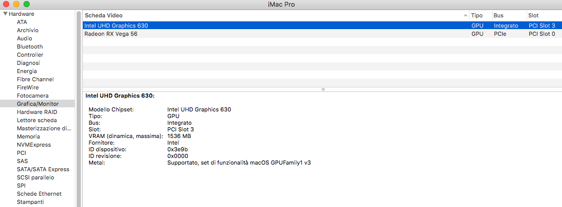Select Diagnosi in the sidebar
Image resolution: width=562 pixels, height=207 pixels.
28,63
